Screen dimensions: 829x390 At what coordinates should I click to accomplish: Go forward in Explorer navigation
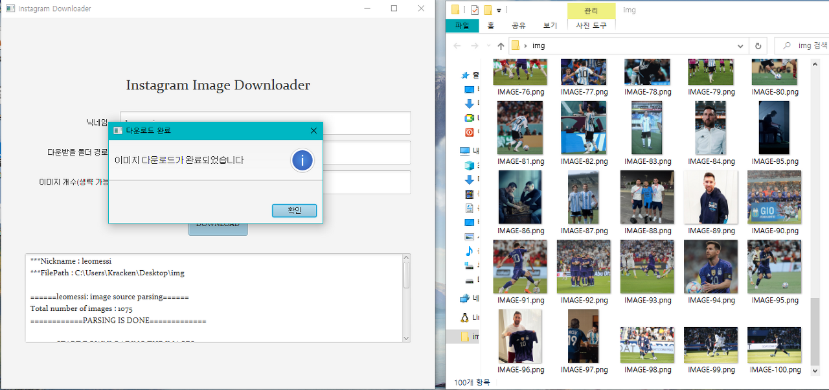click(x=475, y=46)
